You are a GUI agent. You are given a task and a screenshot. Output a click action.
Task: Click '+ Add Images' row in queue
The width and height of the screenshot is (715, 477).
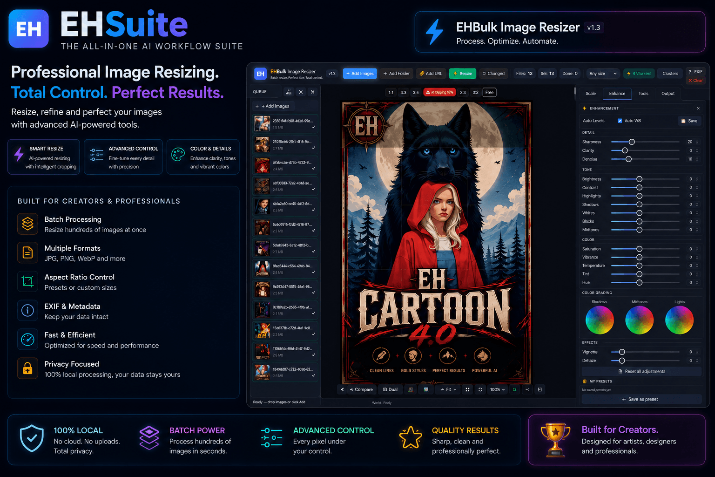[x=285, y=106]
